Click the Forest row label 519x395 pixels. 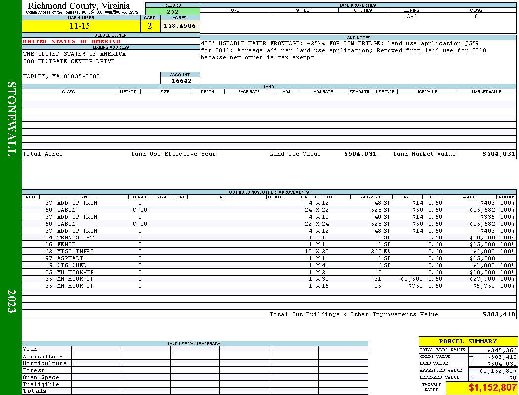coord(34,370)
